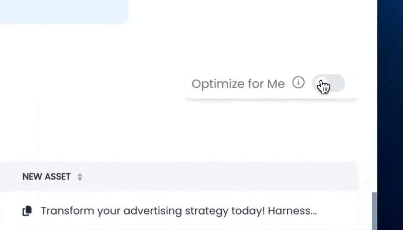Click the 'Optimize for Me' label text

tap(238, 84)
